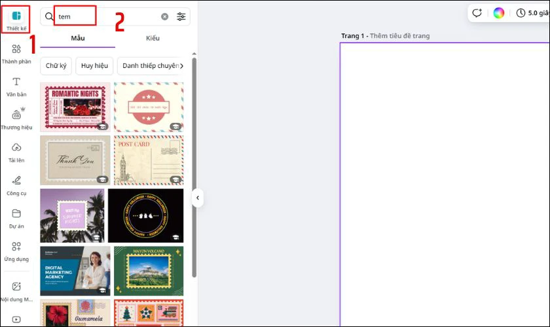Click the comment bubble plus icon
Screen dimensions: 550x327
(477, 13)
